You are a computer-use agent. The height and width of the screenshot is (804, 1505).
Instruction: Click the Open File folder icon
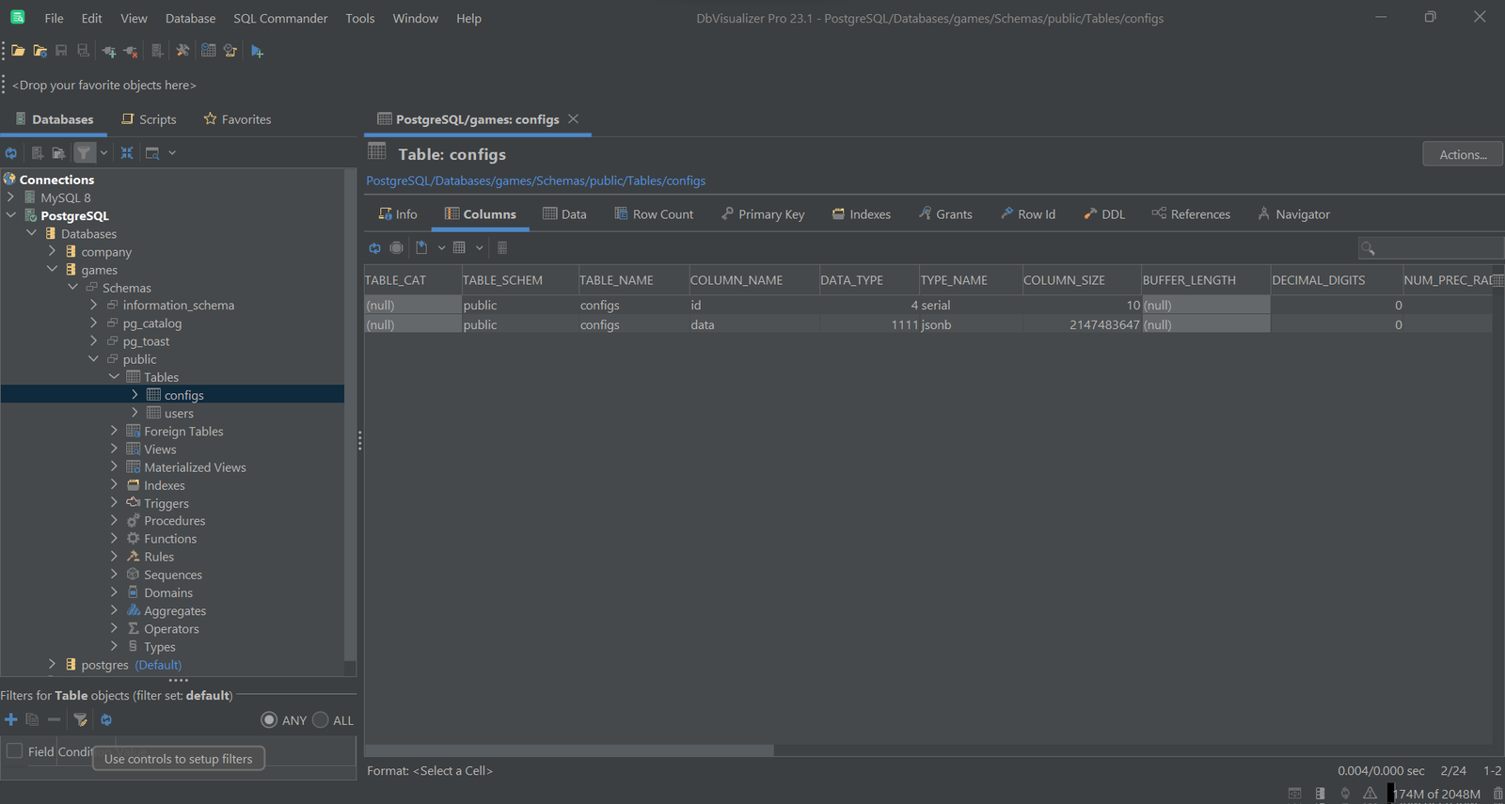[x=18, y=51]
